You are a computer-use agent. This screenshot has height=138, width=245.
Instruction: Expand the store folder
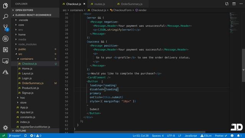pyautogui.click(x=23, y=102)
